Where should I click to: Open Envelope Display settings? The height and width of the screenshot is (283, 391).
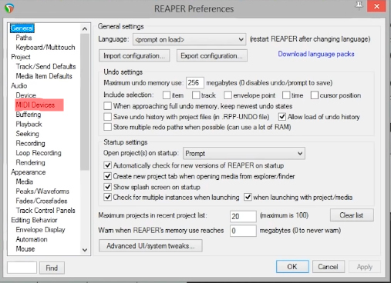click(40, 230)
